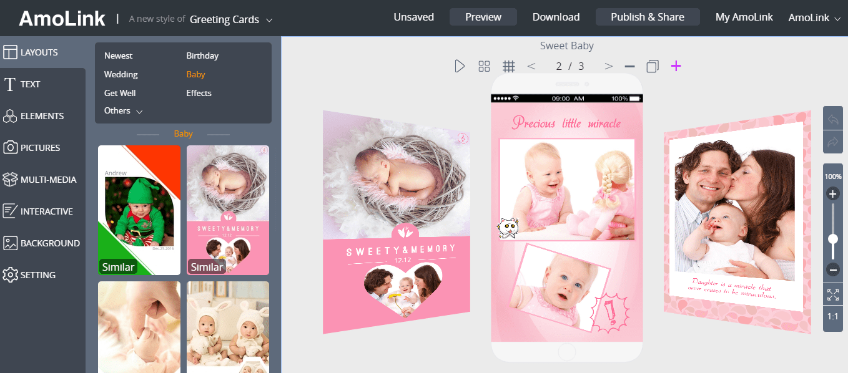Click Publish & Share
The height and width of the screenshot is (373, 848).
click(648, 17)
